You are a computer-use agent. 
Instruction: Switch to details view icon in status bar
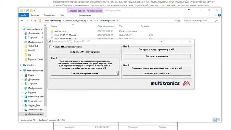point(214,120)
